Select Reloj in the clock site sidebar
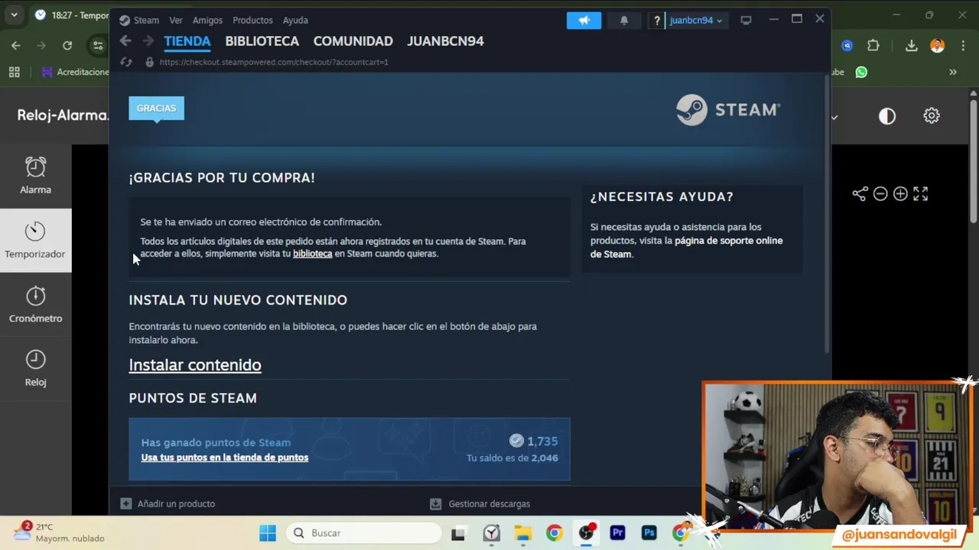Screen dimensions: 979x550 tap(35, 368)
